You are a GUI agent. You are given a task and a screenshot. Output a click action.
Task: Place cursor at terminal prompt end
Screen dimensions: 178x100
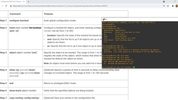[134, 67]
